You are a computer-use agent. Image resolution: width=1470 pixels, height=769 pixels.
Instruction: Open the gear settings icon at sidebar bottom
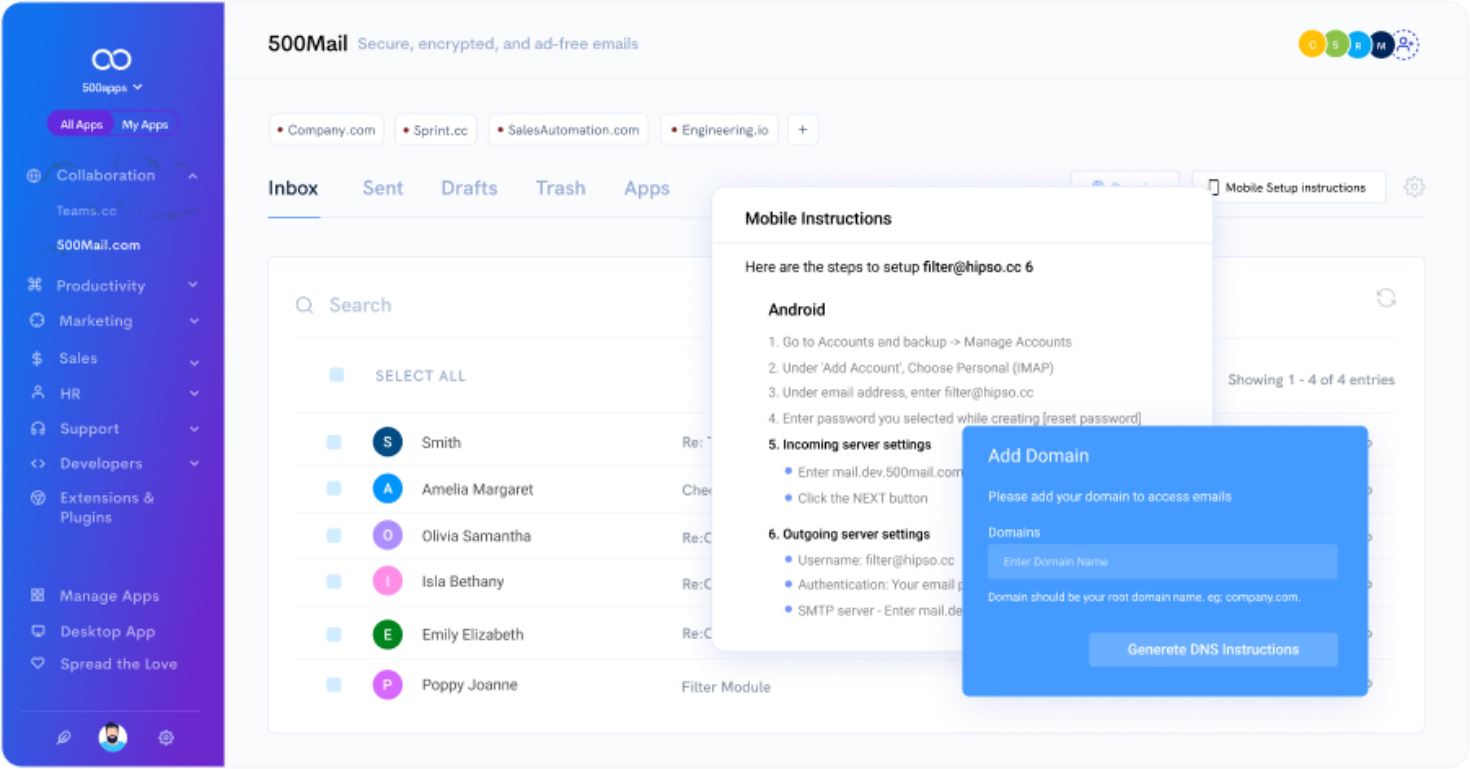click(166, 738)
